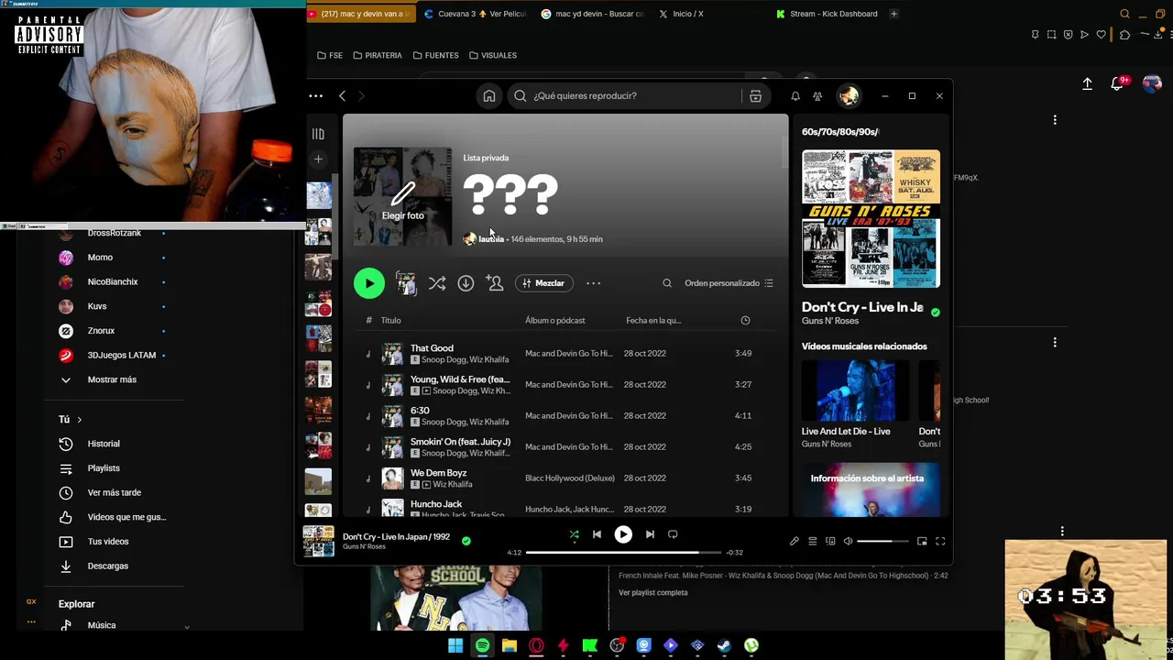Click Don't Cry album art in player bar
The image size is (1173, 660).
(319, 541)
